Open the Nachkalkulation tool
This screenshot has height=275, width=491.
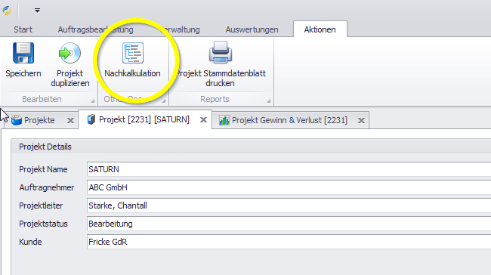pos(132,60)
